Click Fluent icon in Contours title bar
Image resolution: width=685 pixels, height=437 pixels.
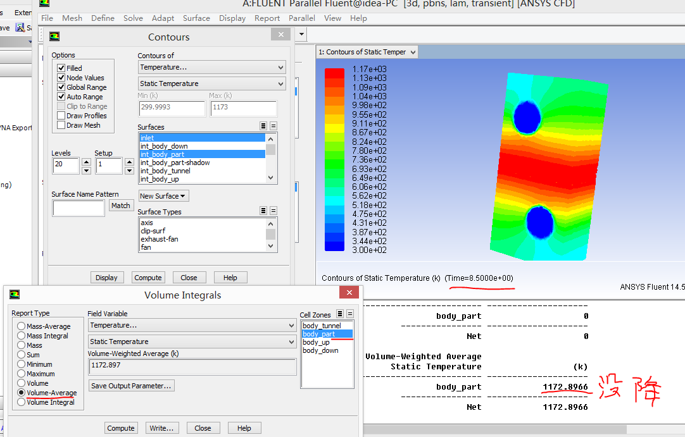click(x=54, y=37)
